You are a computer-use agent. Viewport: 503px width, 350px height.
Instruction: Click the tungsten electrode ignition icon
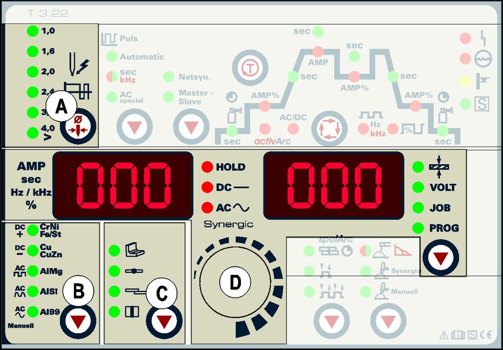coord(79,64)
